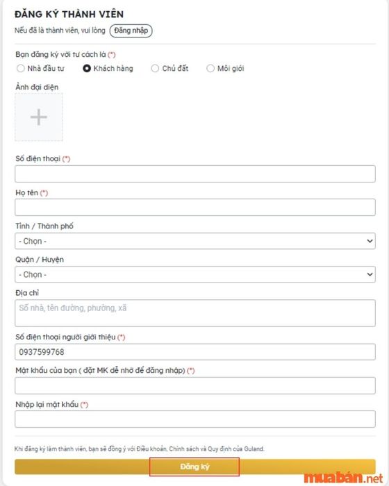The width and height of the screenshot is (389, 486).
Task: Focus the Mật khẩu của bạn field
Action: (195, 385)
